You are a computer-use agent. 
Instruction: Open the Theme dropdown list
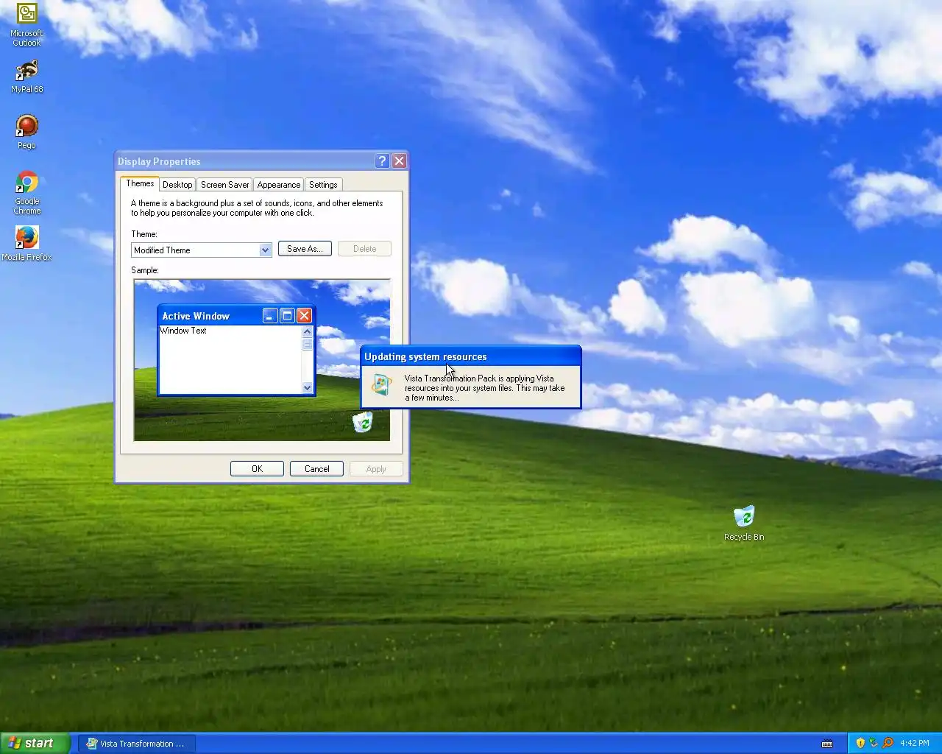coord(265,250)
